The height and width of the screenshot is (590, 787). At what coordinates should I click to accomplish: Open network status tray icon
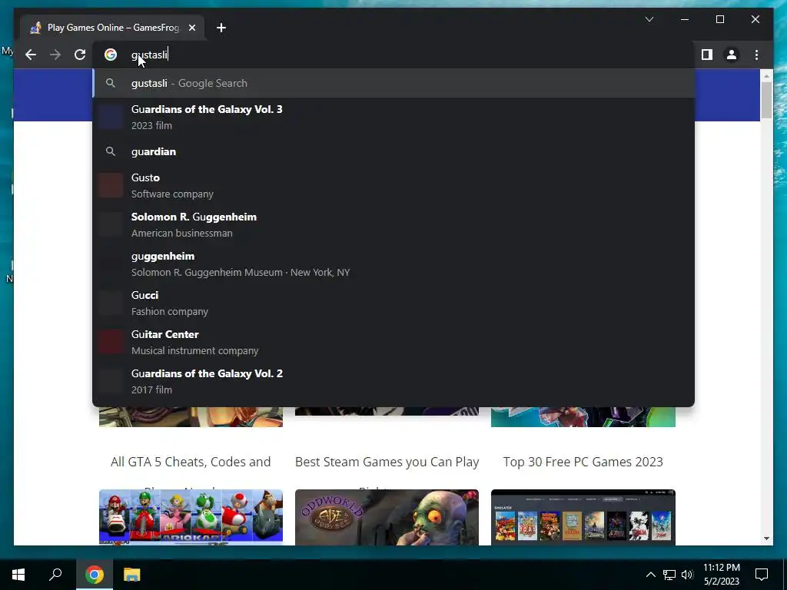coord(669,575)
